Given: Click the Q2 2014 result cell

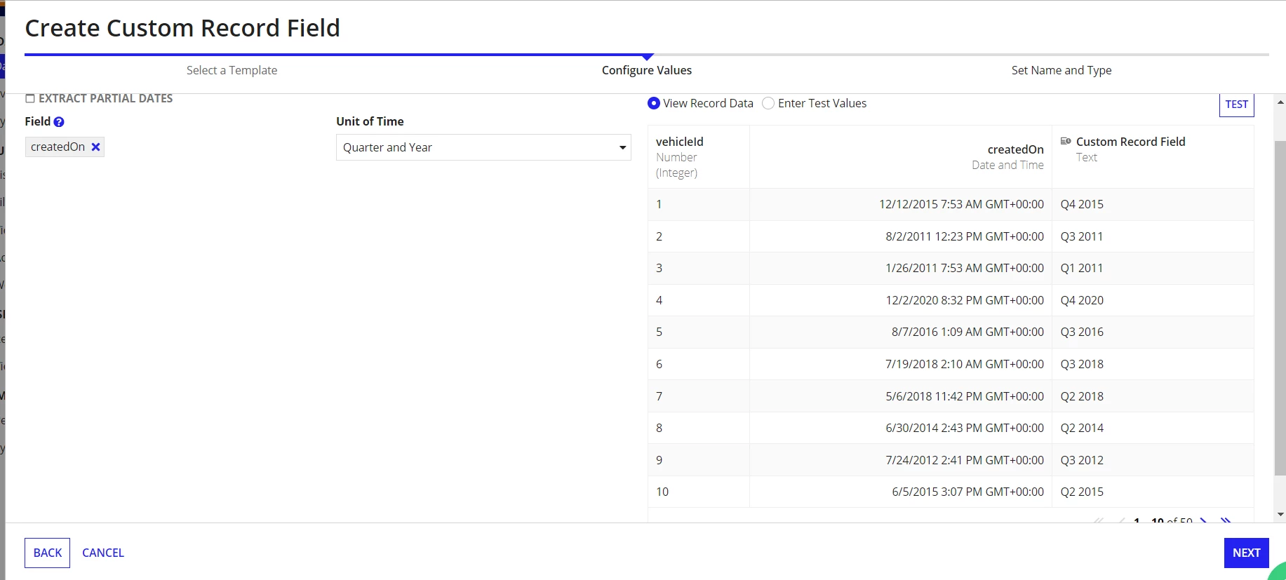Looking at the screenshot, I should 1153,428.
